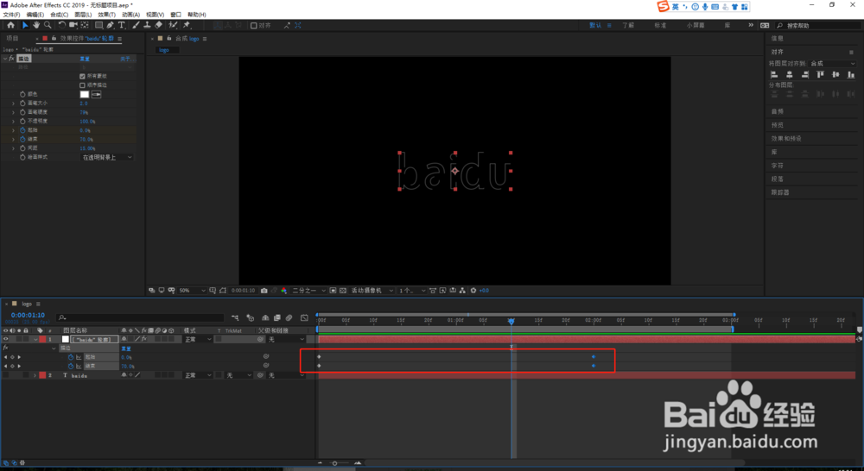Open the 1个 view layout dropdown
Image resolution: width=864 pixels, height=471 pixels.
click(411, 291)
